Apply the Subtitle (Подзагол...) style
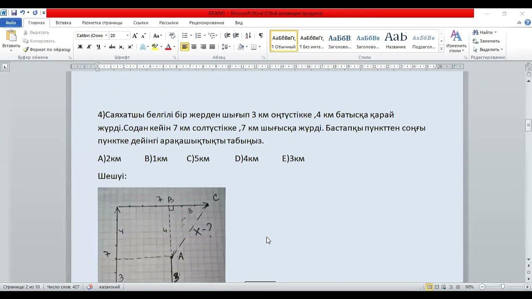 coord(424,41)
